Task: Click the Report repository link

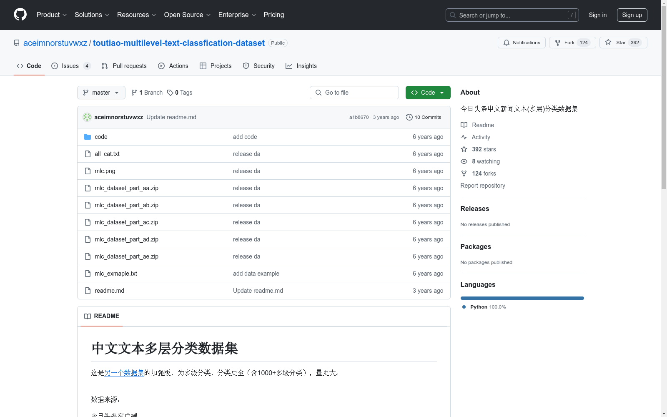Action: pos(483,186)
